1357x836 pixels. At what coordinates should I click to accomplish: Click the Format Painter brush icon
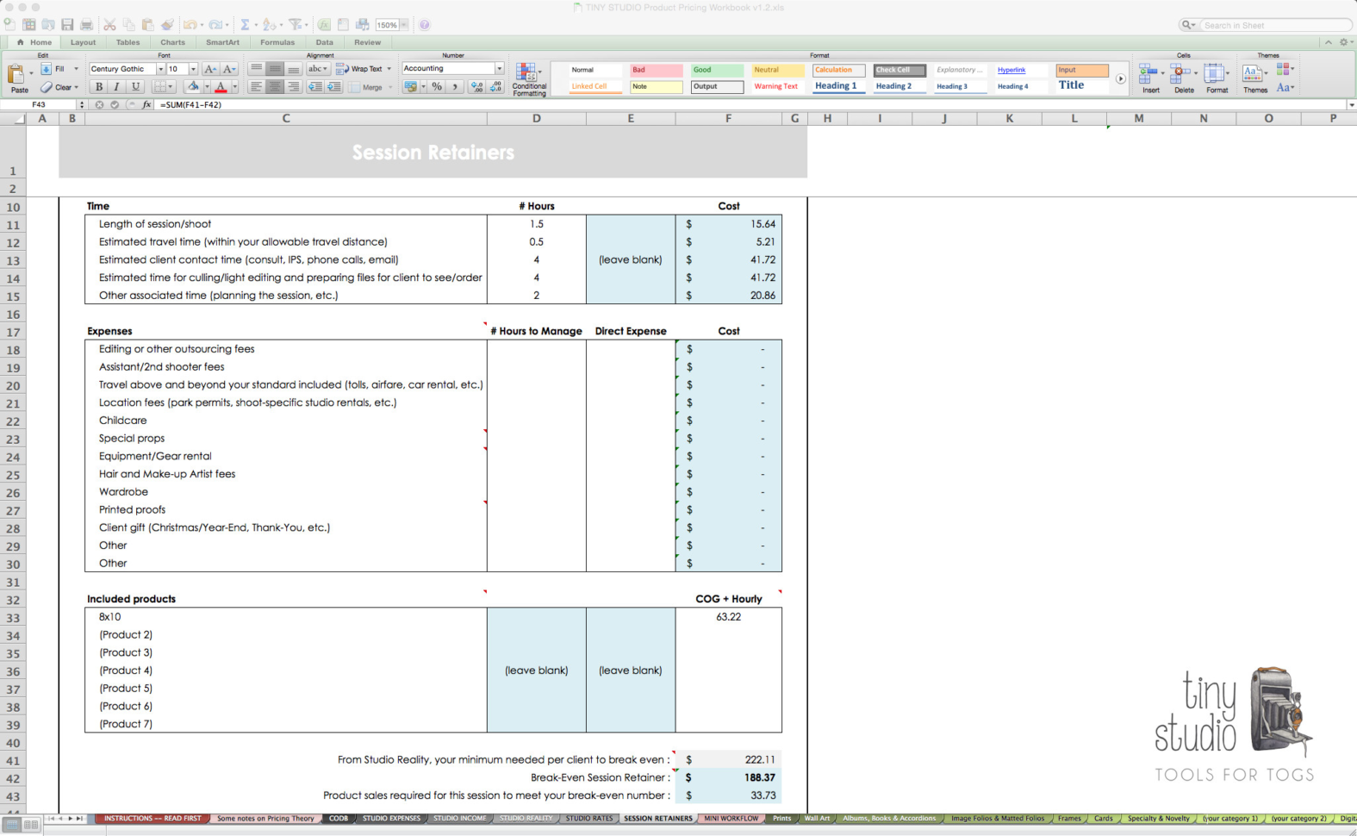point(167,25)
